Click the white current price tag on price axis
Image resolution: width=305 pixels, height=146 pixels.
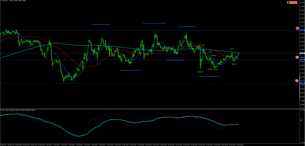click(x=302, y=53)
